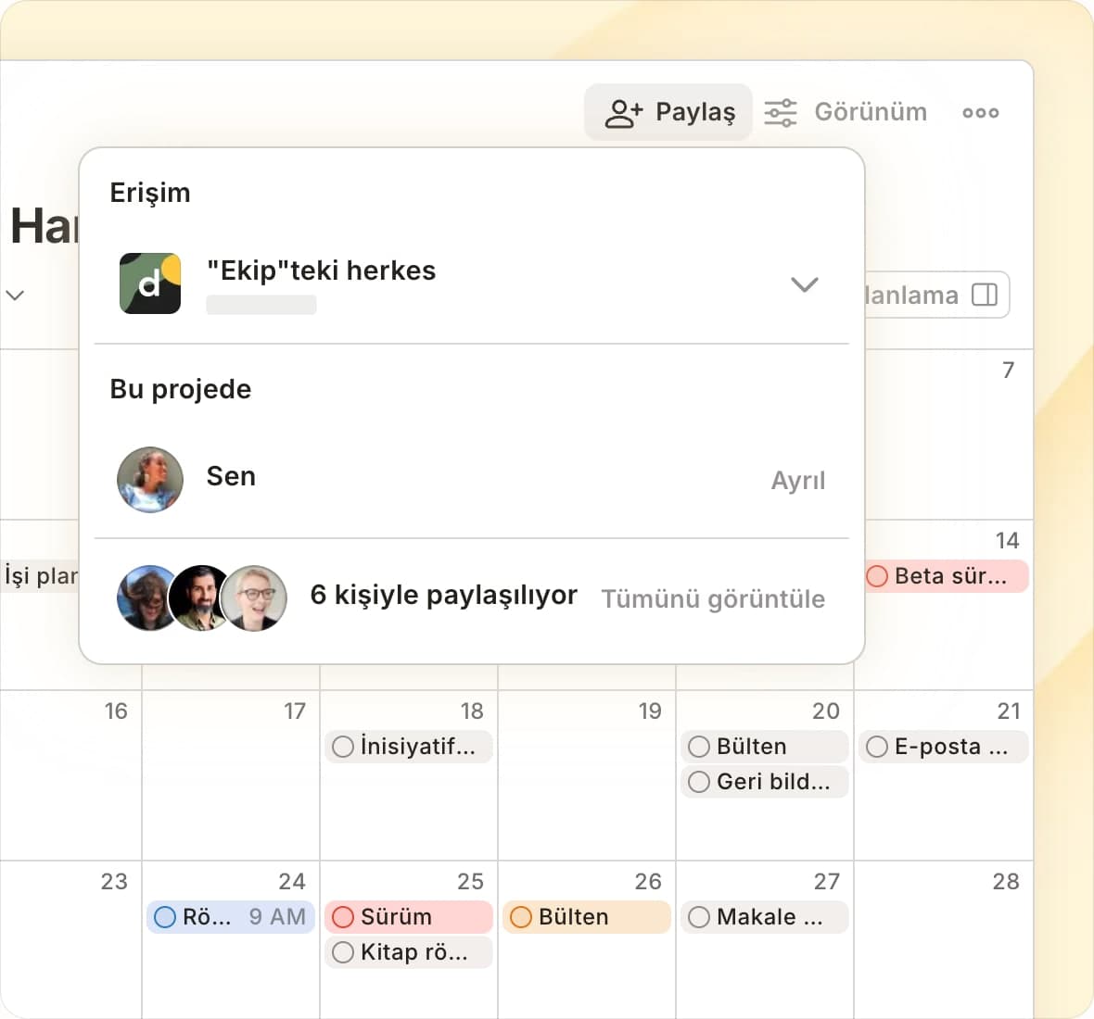Open the three-dot more options menu

pos(980,113)
